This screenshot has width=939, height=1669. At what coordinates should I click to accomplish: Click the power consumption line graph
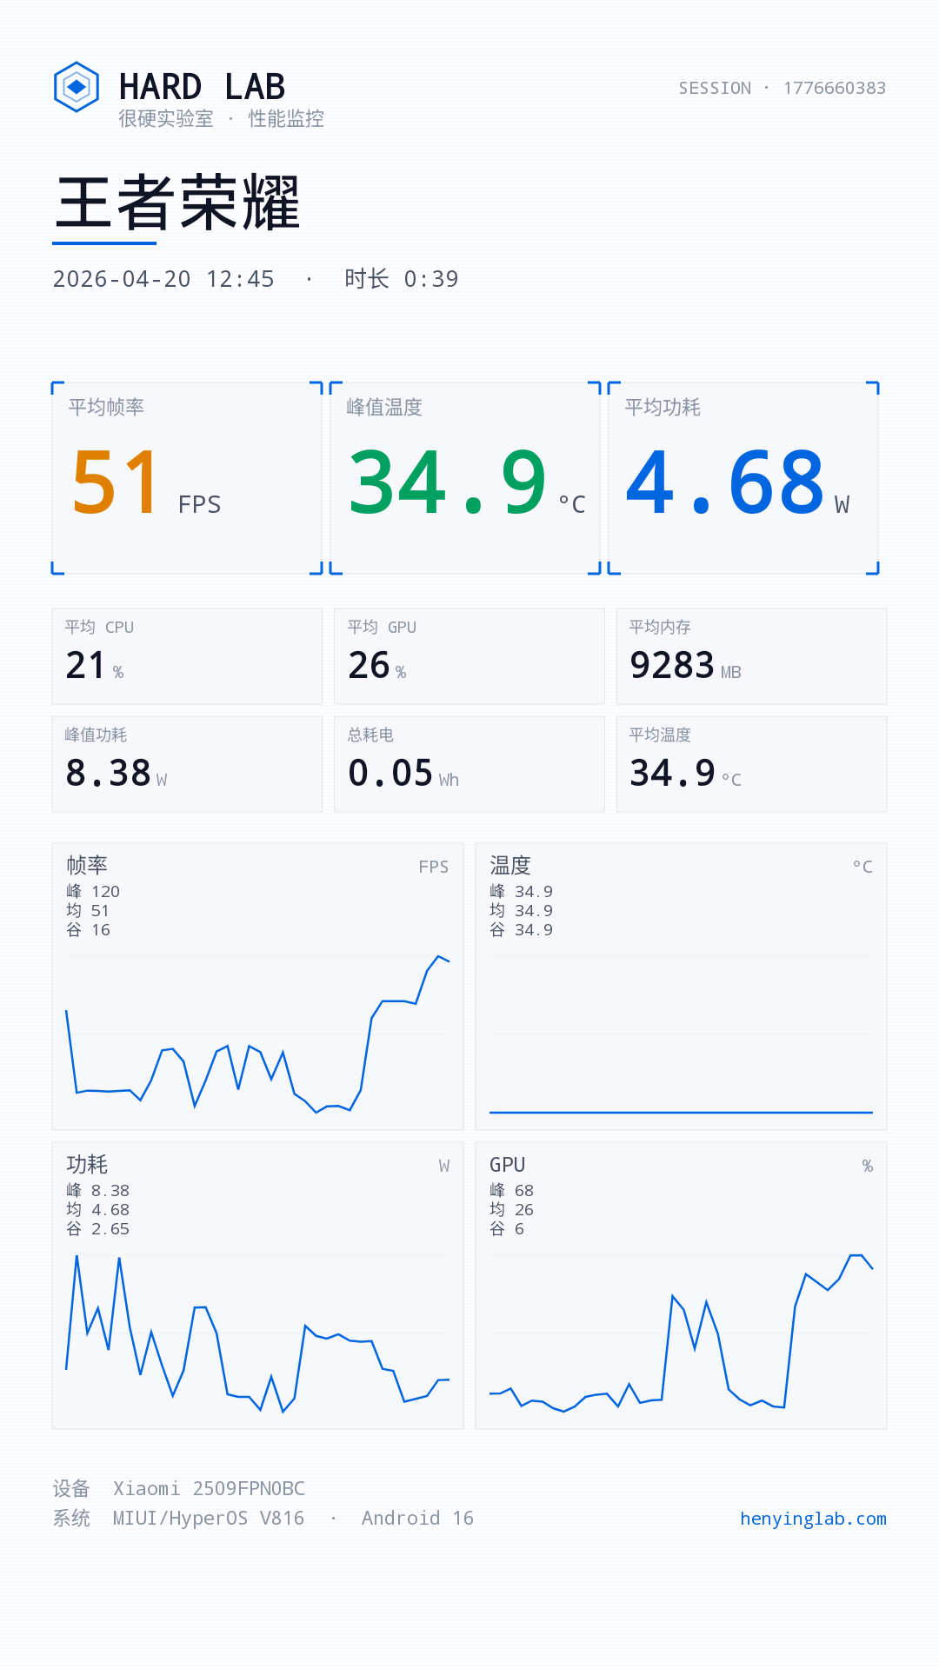click(x=257, y=1334)
